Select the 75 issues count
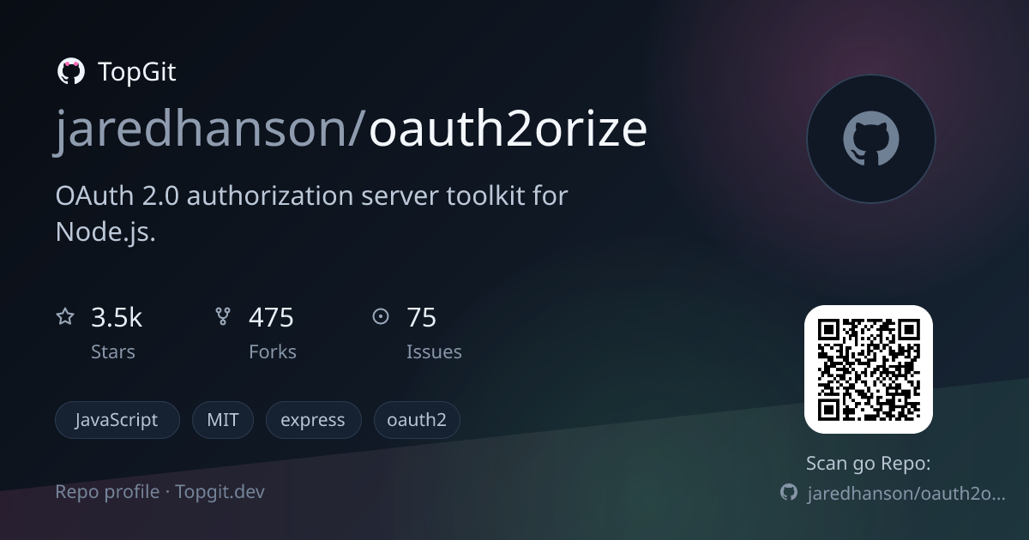The height and width of the screenshot is (540, 1029). pos(421,318)
